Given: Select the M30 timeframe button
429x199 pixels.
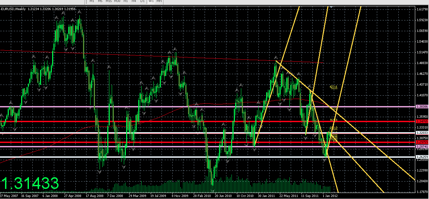Looking at the screenshot, I should [x=117, y=1].
